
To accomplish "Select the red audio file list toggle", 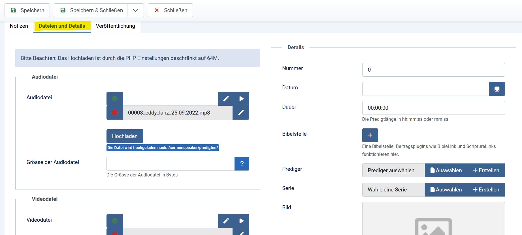I will (115, 113).
